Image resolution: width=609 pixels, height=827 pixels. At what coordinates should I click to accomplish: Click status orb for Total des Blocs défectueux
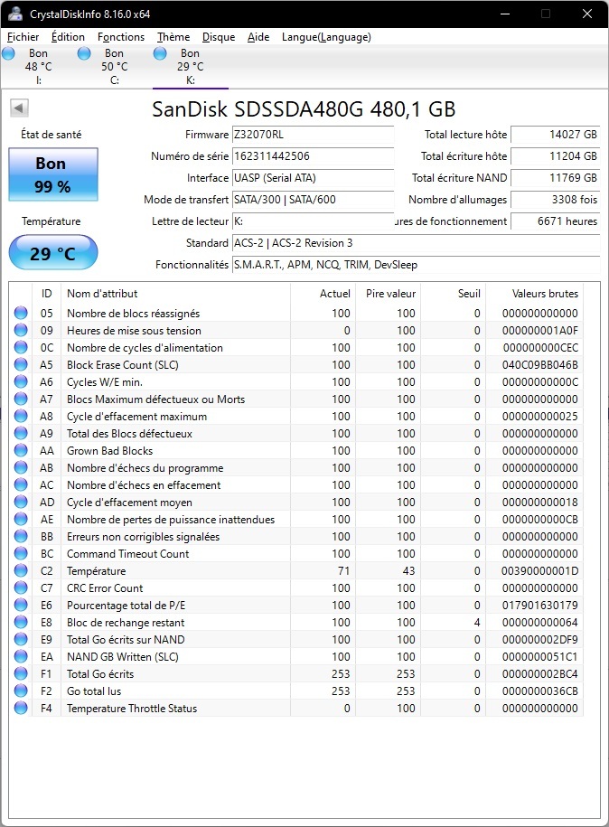coord(21,434)
